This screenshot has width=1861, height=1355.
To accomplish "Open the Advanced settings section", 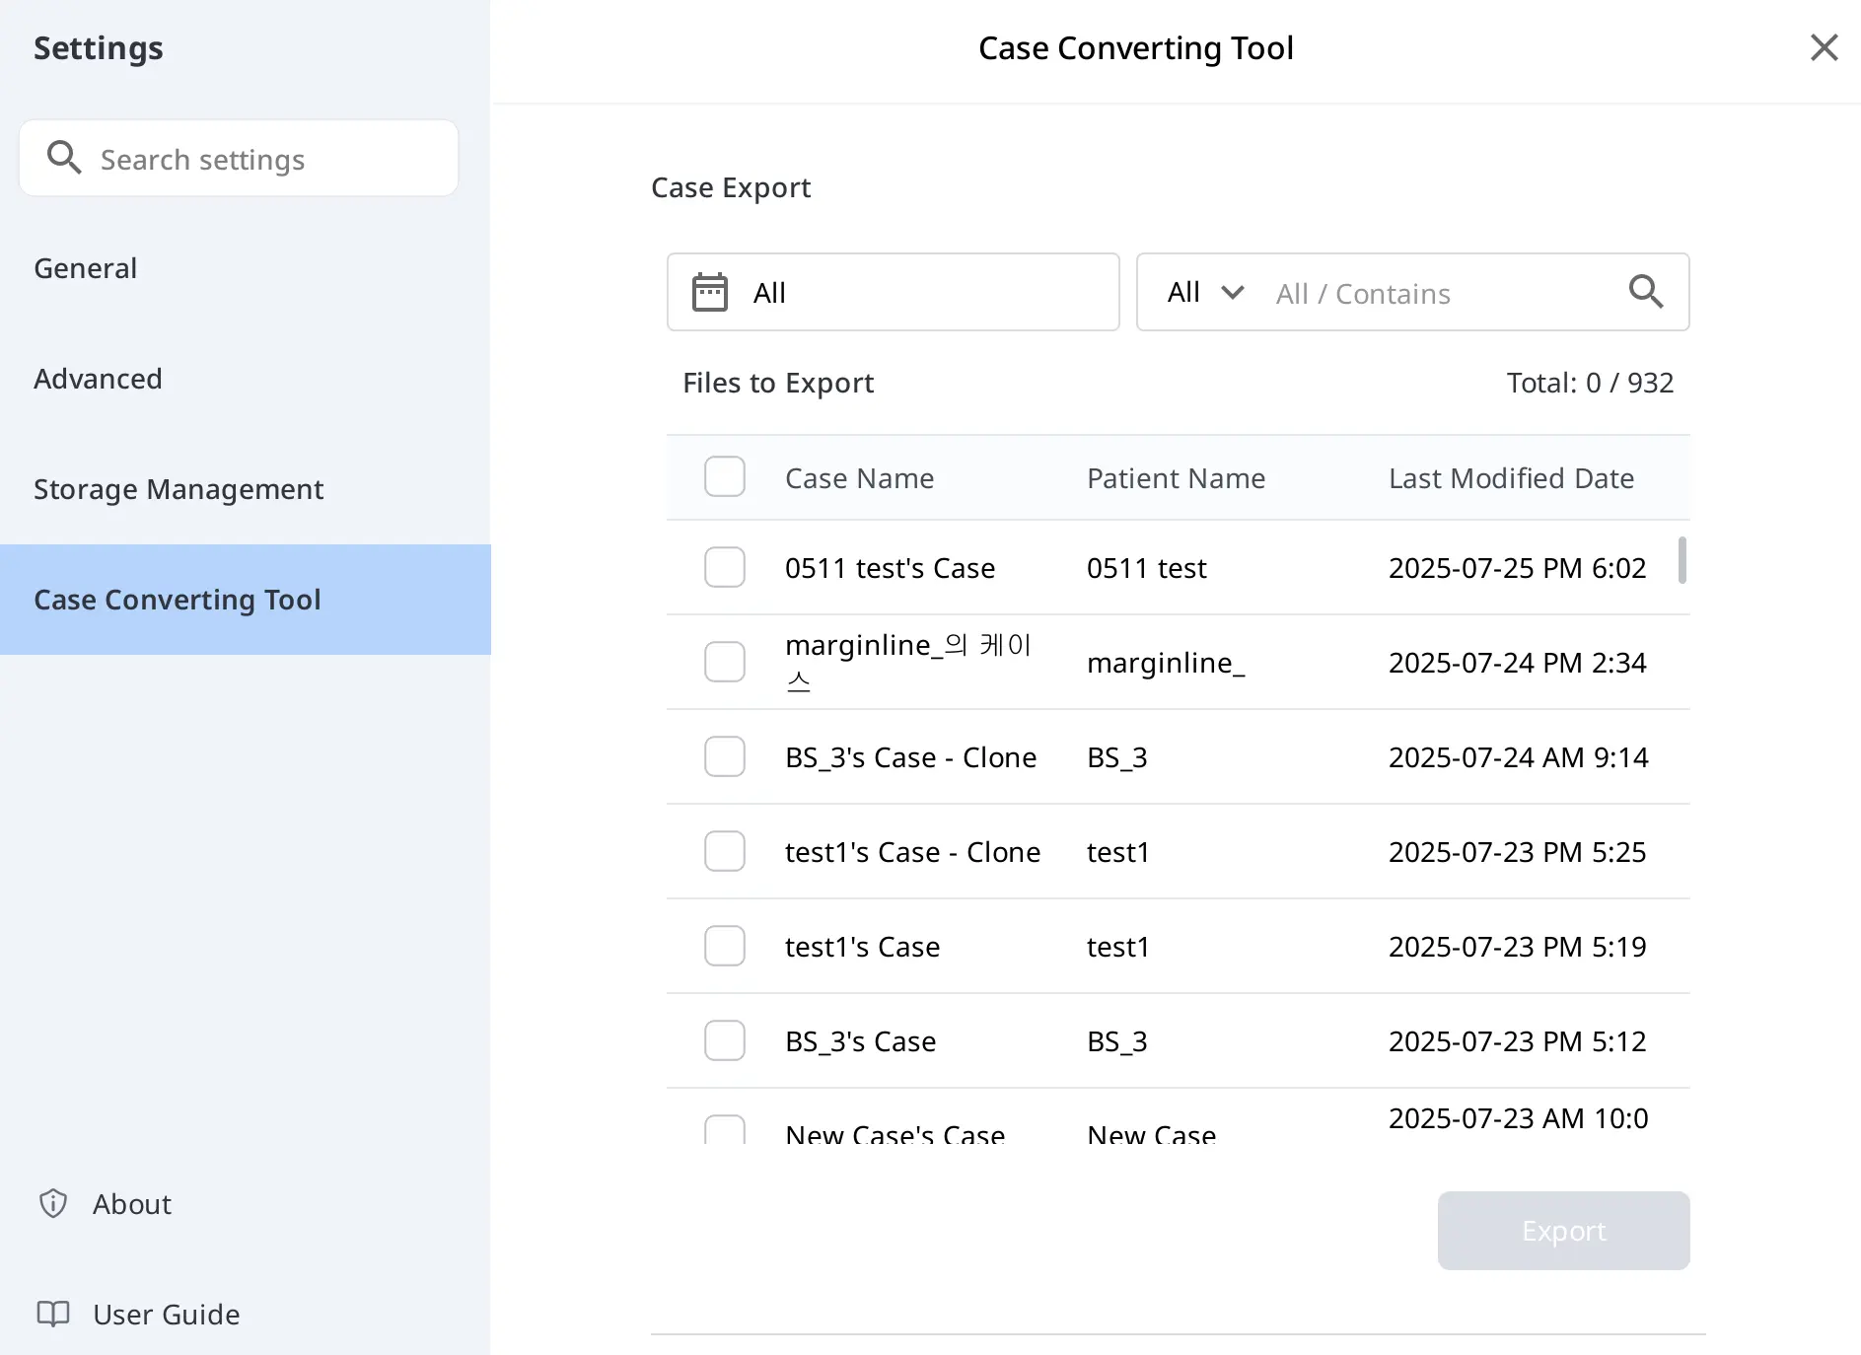I will tap(98, 378).
